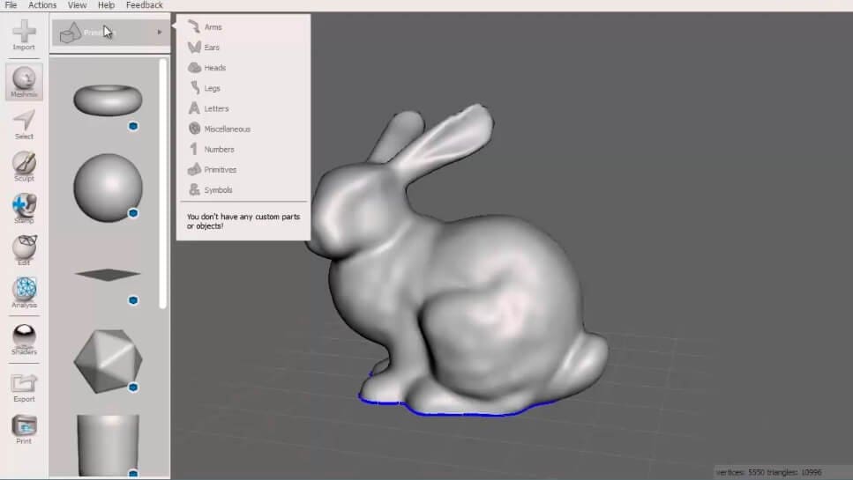This screenshot has width=853, height=480.
Task: Open the Edit tool
Action: [x=24, y=250]
